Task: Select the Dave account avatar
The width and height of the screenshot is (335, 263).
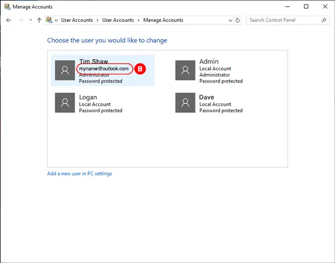Action: coord(185,103)
